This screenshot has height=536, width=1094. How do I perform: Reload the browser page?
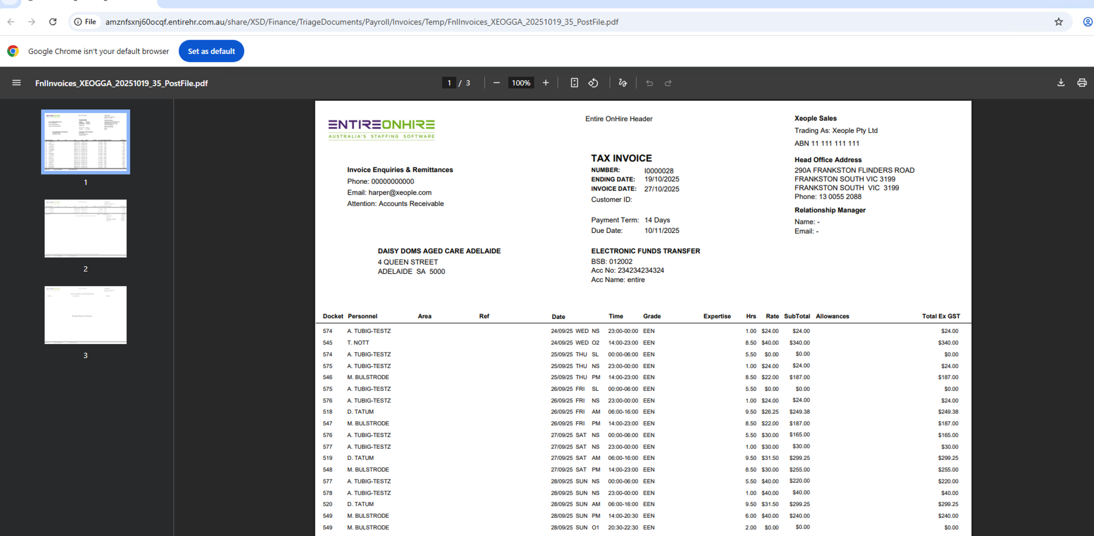pos(53,22)
